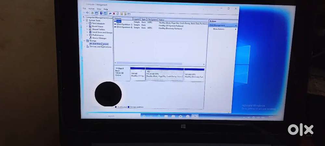The image size is (325, 146).
Task: Select the 503 MB recovery partition block
Action: point(194,75)
